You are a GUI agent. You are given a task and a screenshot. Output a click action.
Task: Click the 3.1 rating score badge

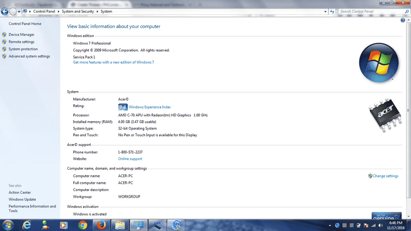pos(123,107)
